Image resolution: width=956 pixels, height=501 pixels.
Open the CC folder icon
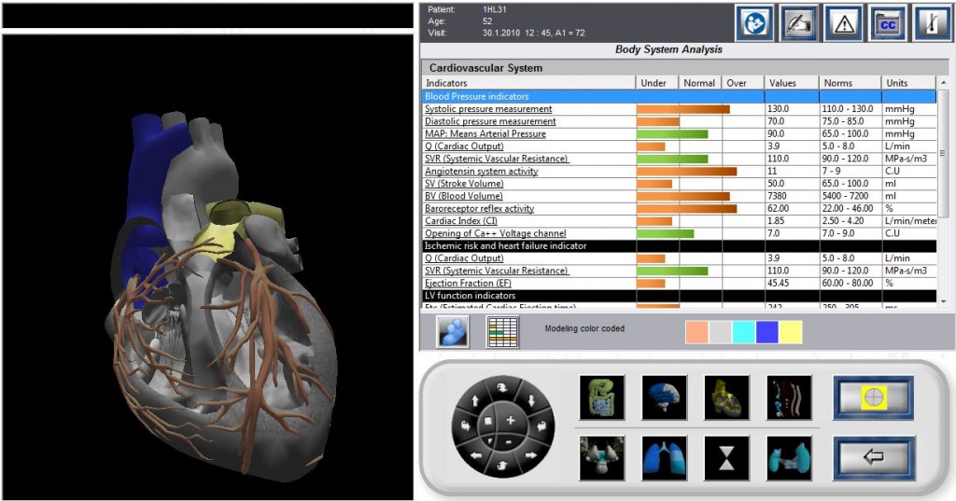888,23
